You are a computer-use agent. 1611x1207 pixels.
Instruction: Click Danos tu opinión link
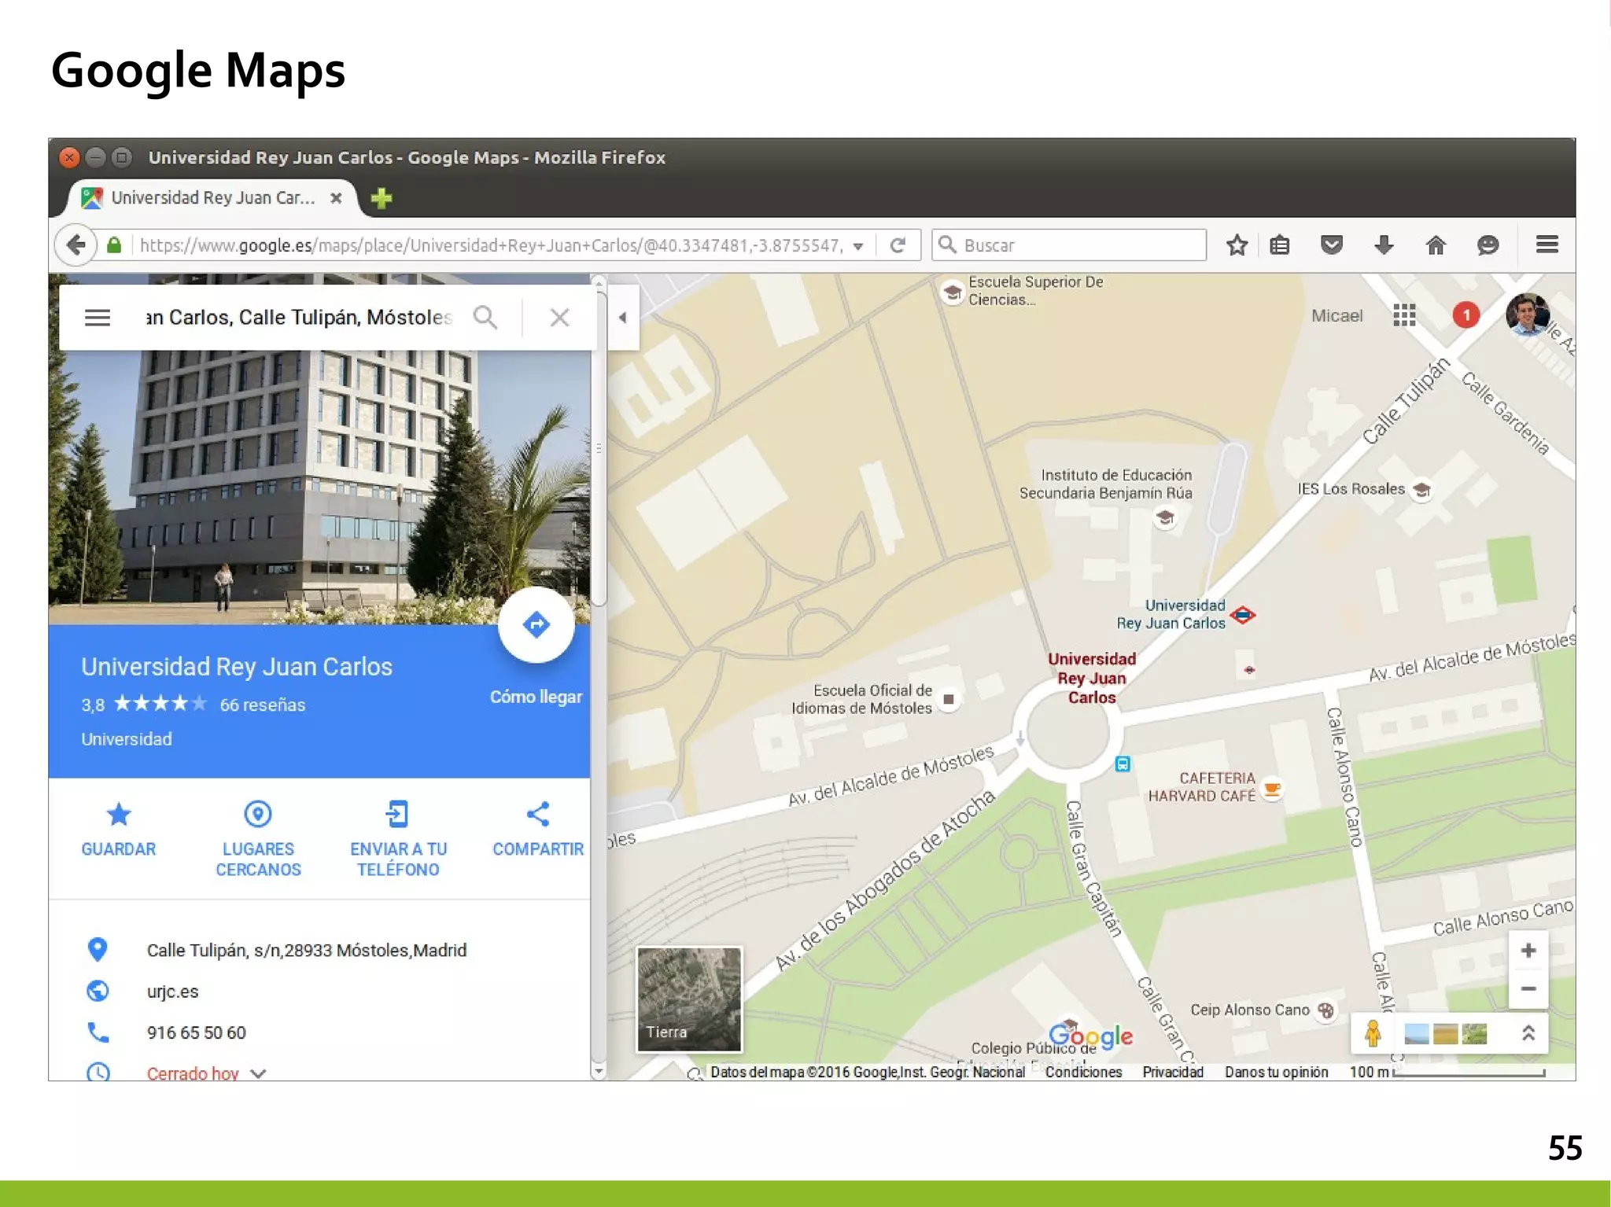coord(1276,1072)
